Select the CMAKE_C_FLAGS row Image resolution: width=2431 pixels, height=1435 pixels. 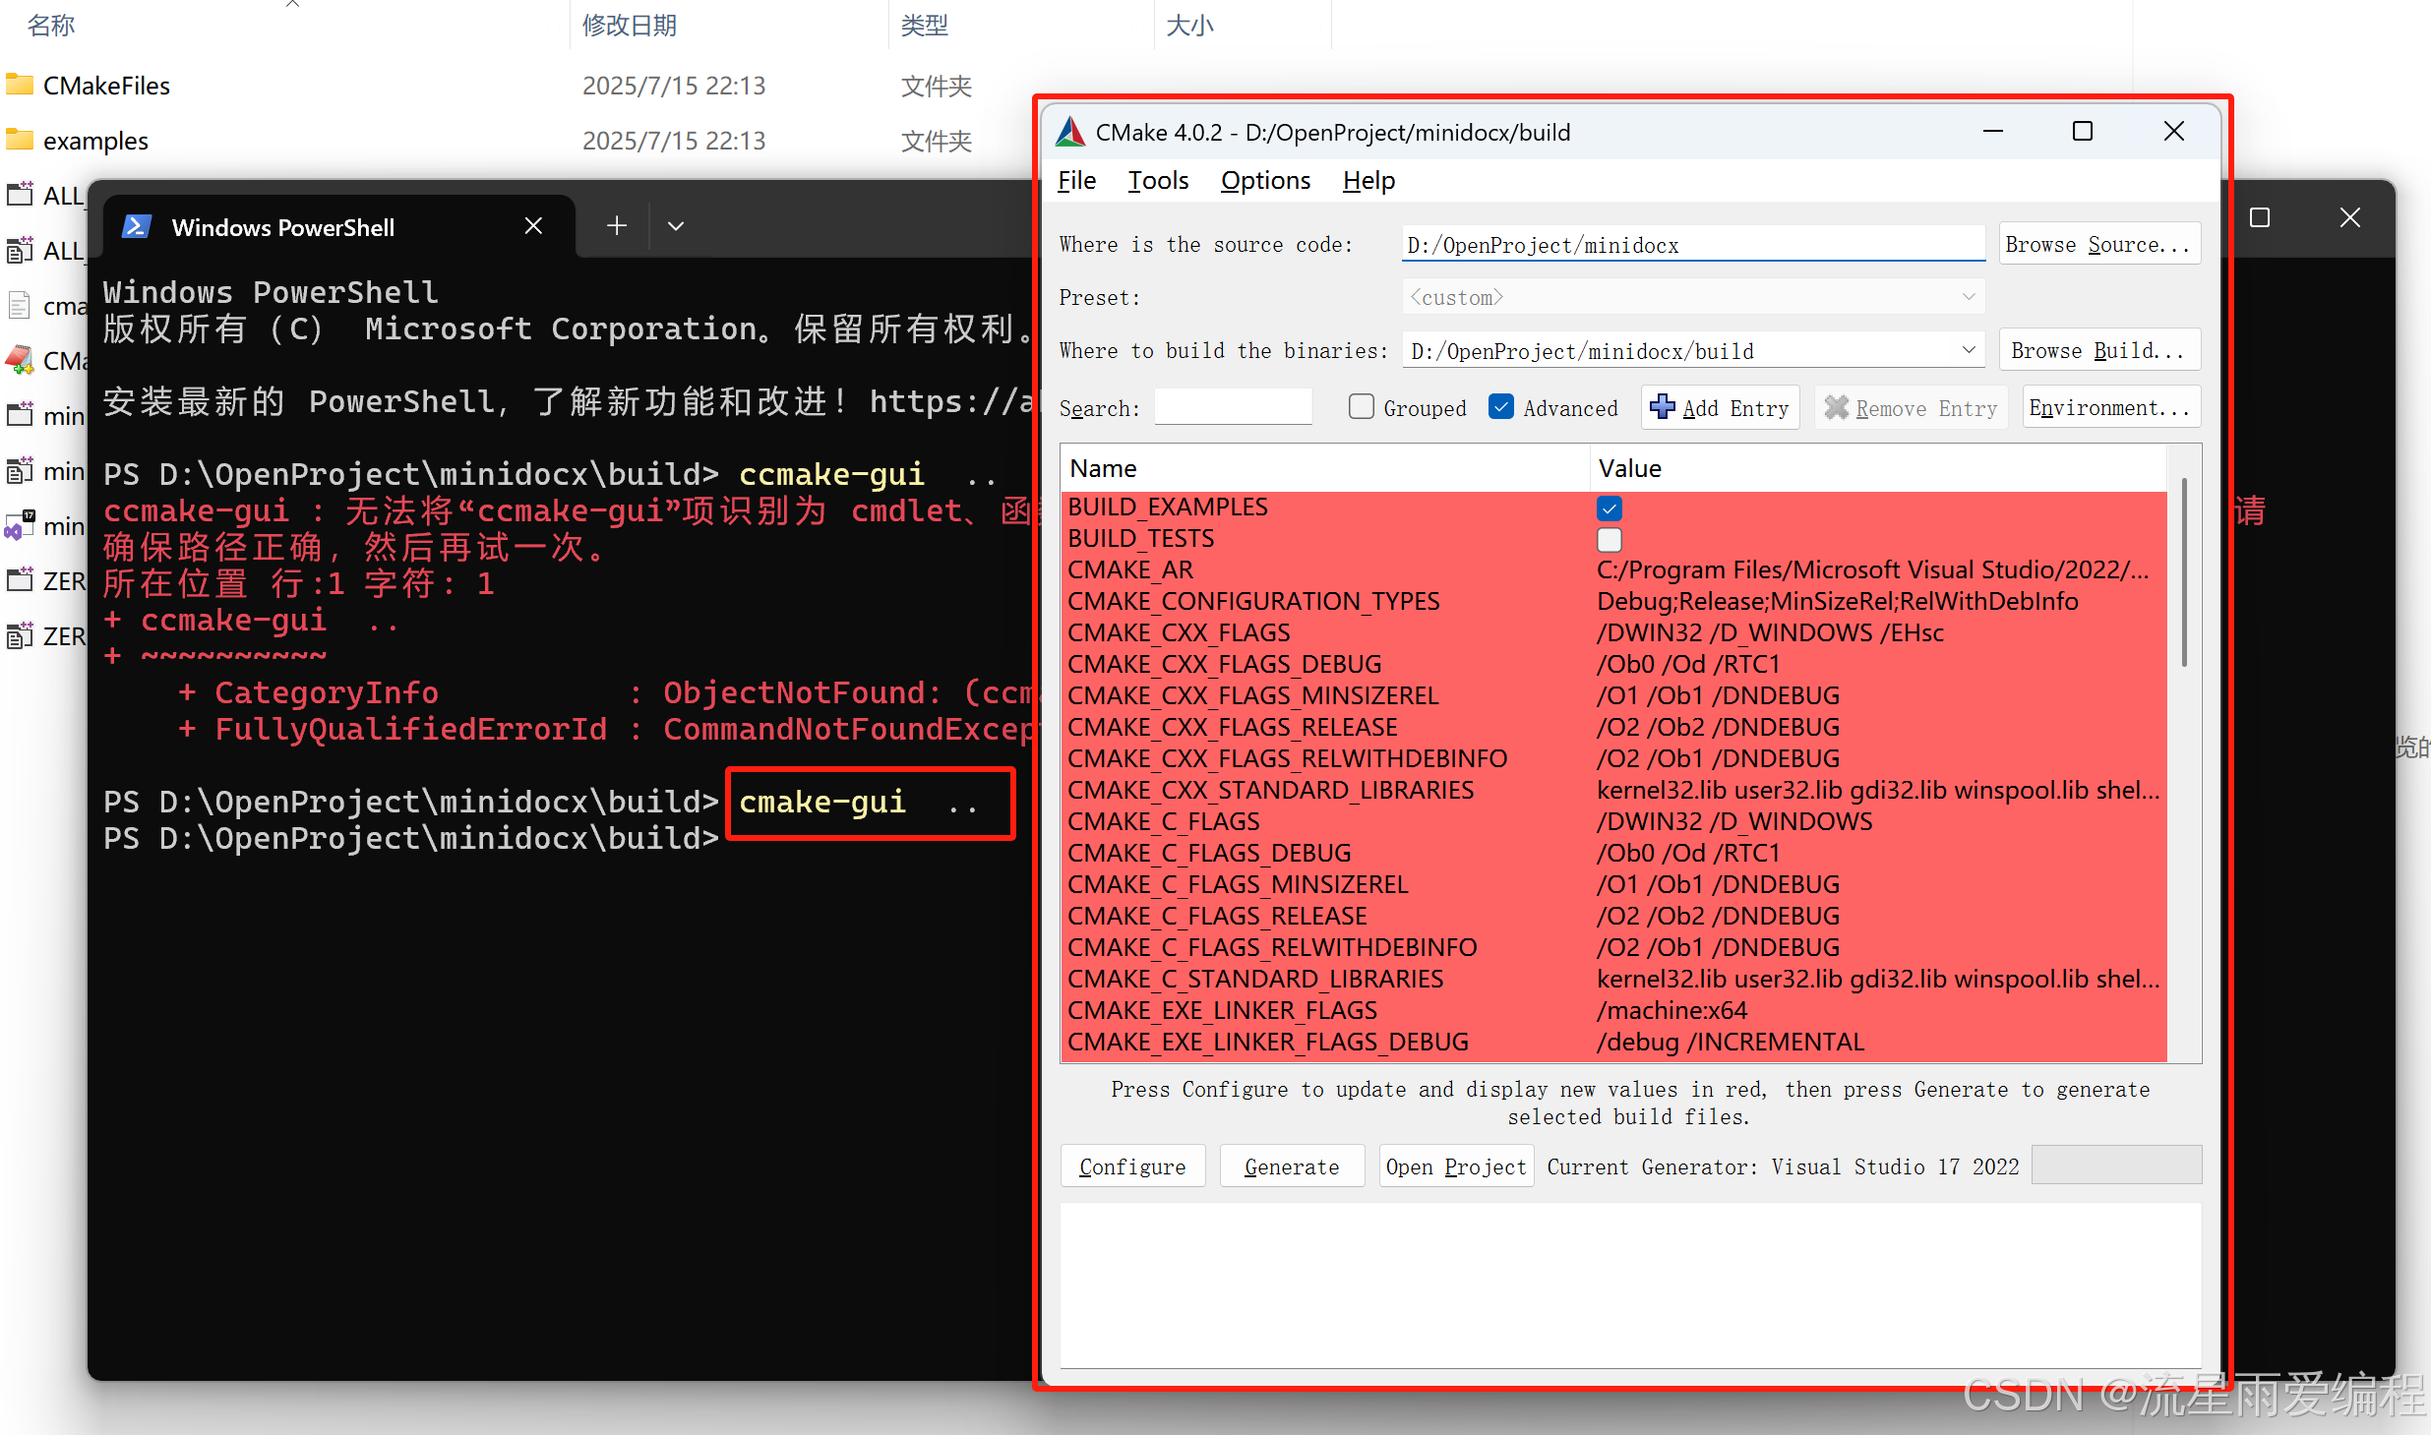coord(1614,822)
